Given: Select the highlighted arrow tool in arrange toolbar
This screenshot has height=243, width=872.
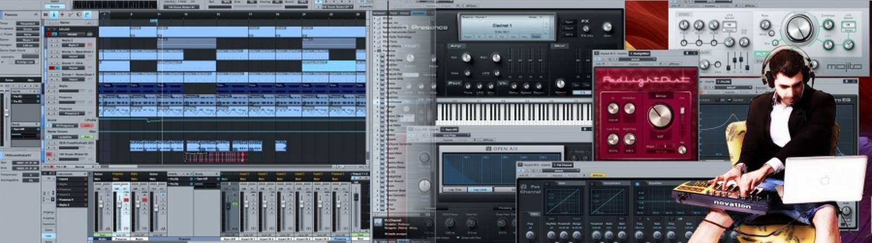Looking at the screenshot, I should pos(54,14).
